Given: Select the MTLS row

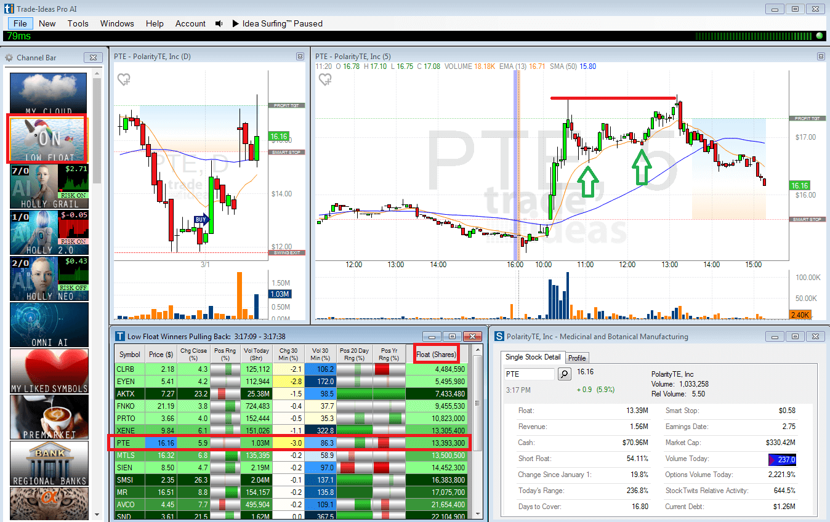Looking at the screenshot, I should 291,455.
